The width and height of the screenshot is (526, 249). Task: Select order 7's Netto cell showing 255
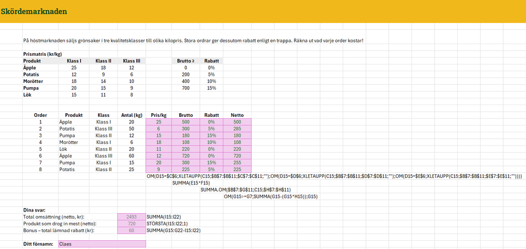pos(237,162)
